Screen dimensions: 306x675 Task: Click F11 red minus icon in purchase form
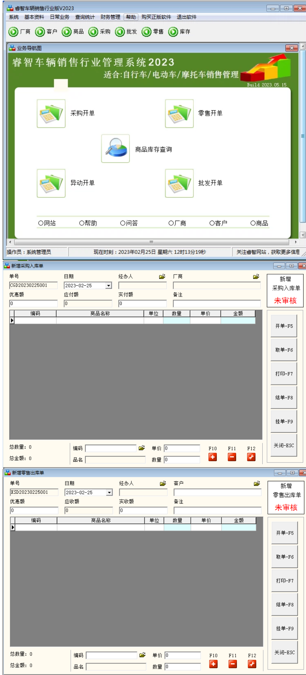(232, 457)
